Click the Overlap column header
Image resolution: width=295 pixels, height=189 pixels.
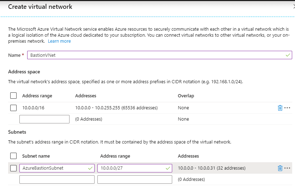click(x=186, y=96)
